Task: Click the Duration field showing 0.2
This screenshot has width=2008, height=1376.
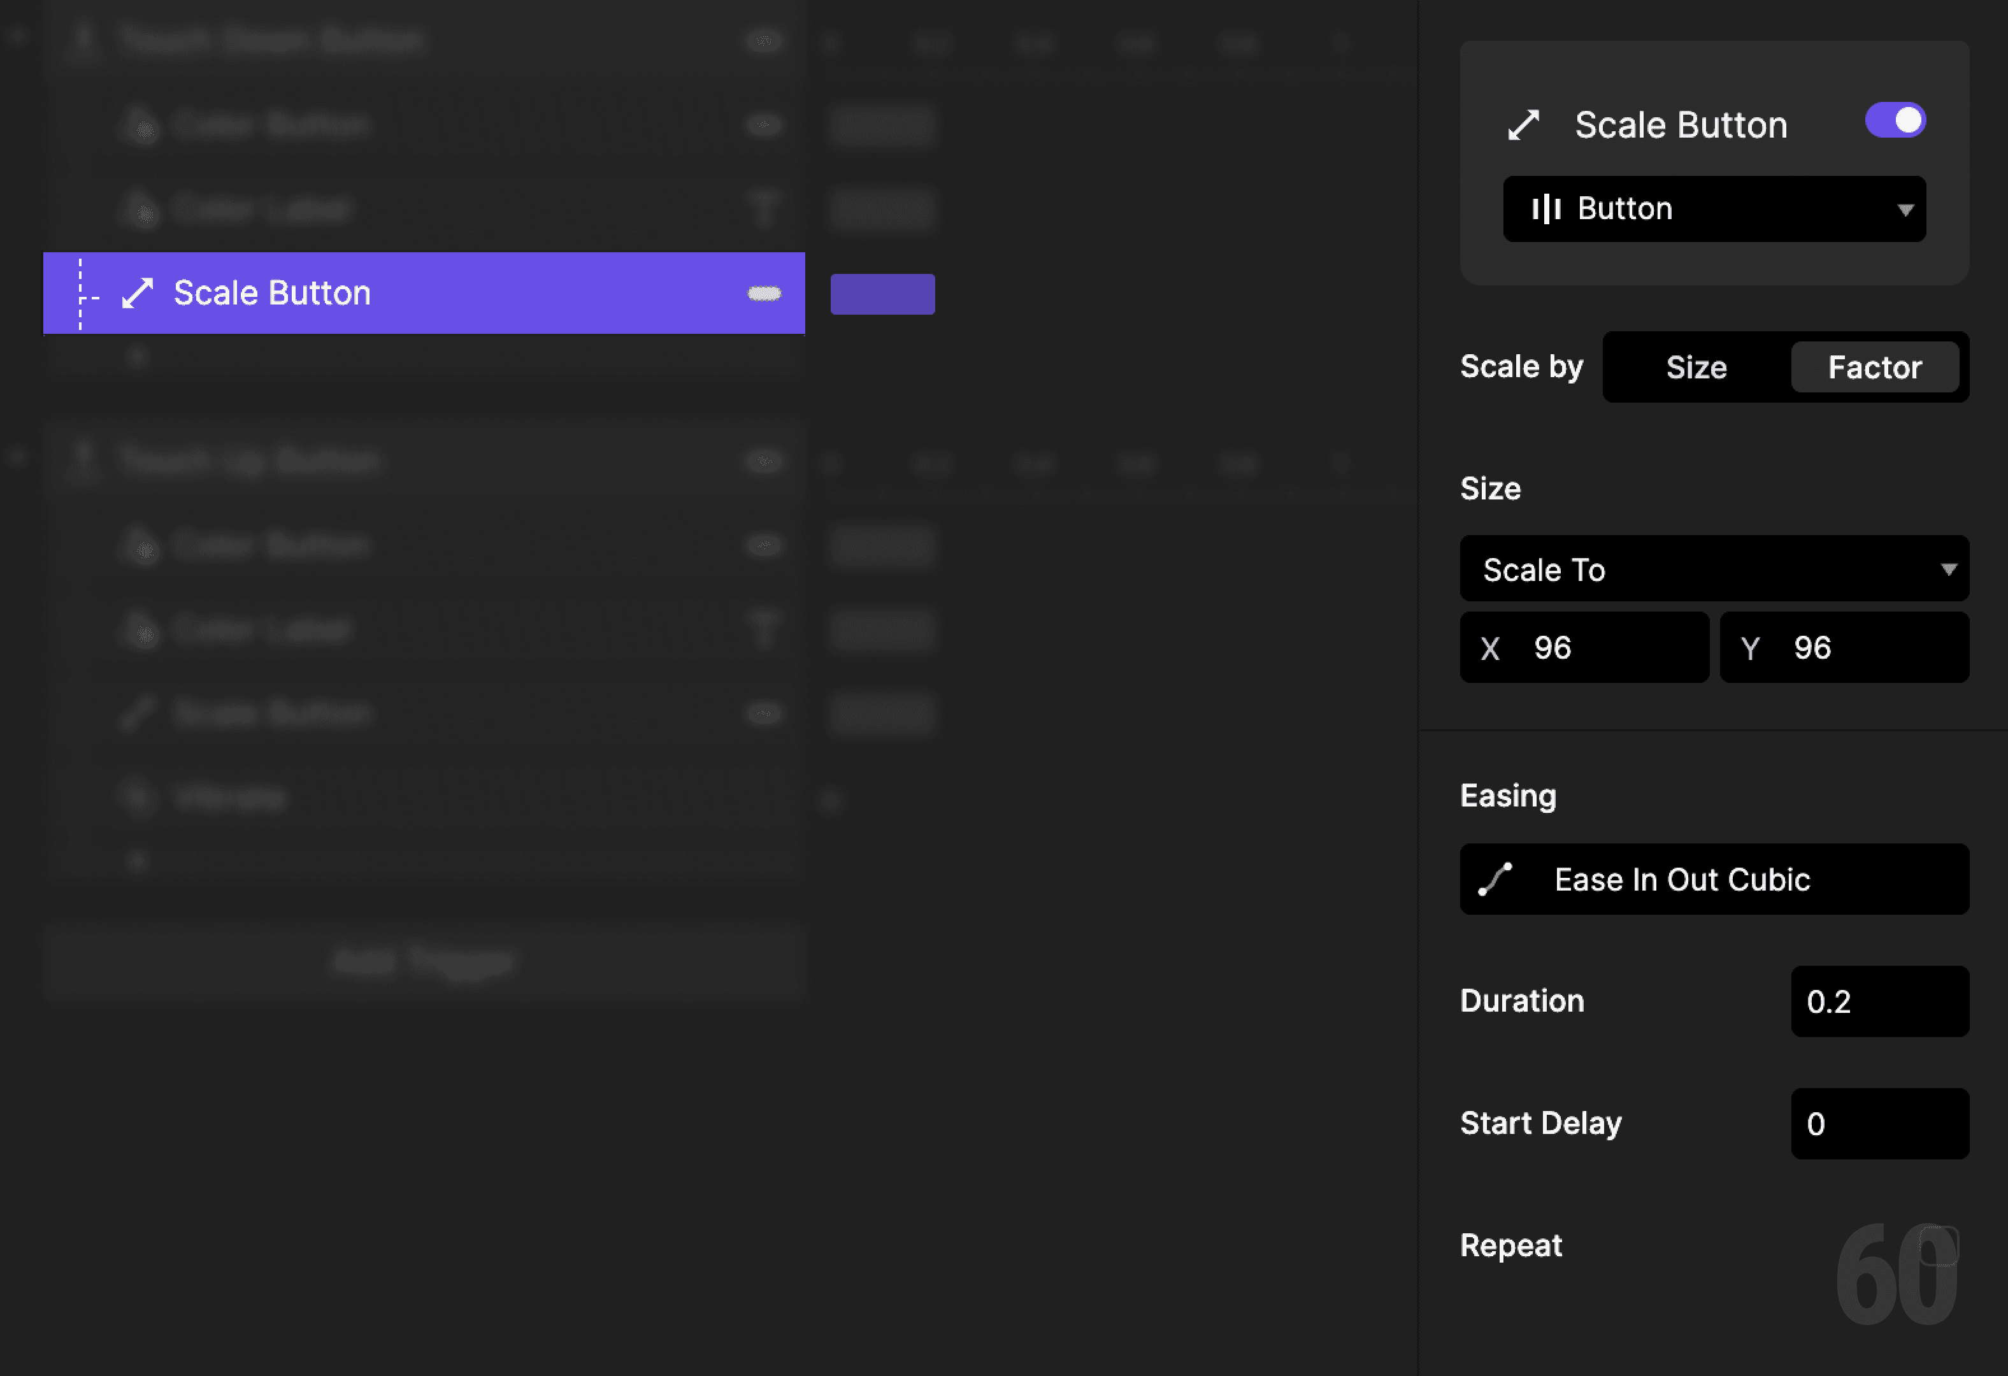Action: click(x=1879, y=1001)
